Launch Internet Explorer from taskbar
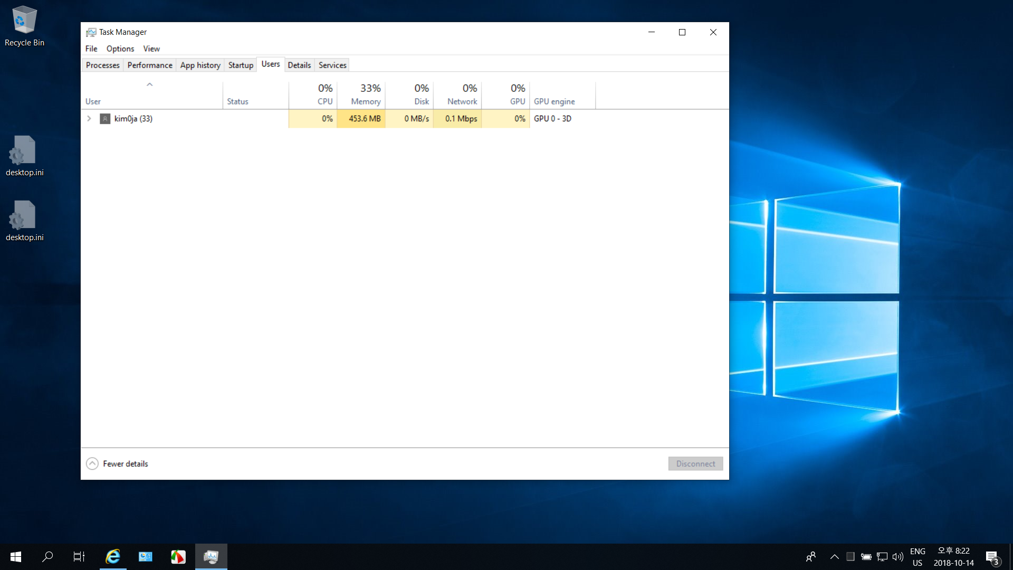The image size is (1013, 570). [113, 557]
